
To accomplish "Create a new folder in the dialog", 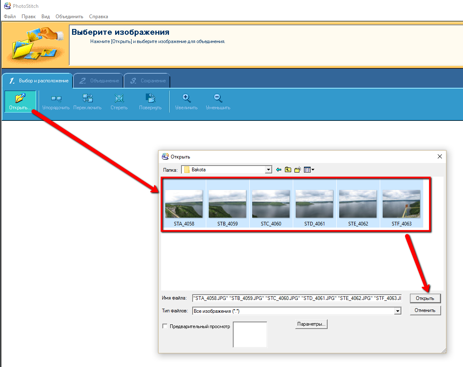I will [297, 170].
